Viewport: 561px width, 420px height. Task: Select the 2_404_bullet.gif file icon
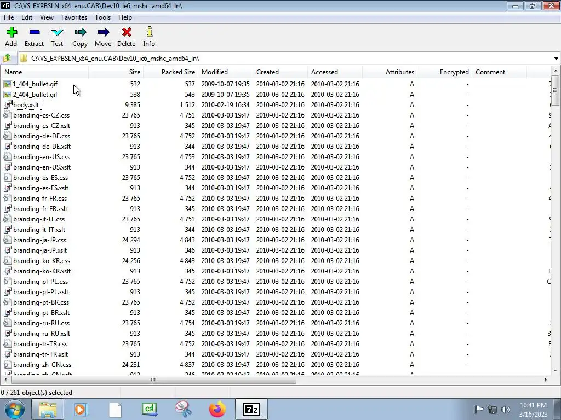(7, 94)
